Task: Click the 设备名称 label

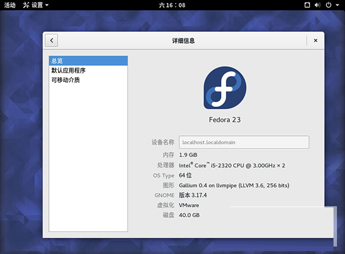Action: tap(163, 142)
